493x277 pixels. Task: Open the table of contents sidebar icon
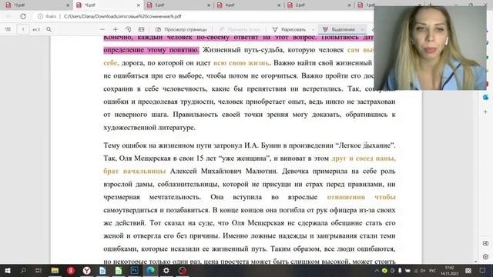pyautogui.click(x=8, y=29)
